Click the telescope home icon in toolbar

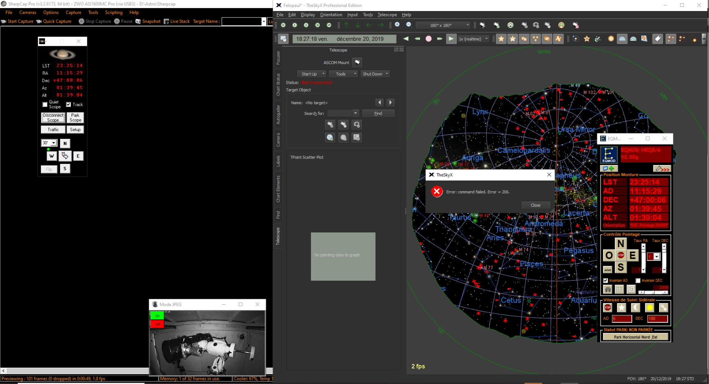click(510, 25)
